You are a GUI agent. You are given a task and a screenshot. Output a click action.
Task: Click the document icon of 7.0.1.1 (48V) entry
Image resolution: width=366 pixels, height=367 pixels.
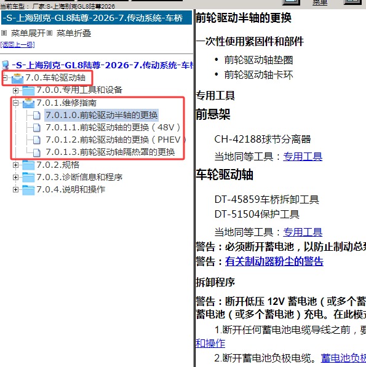tap(36, 128)
